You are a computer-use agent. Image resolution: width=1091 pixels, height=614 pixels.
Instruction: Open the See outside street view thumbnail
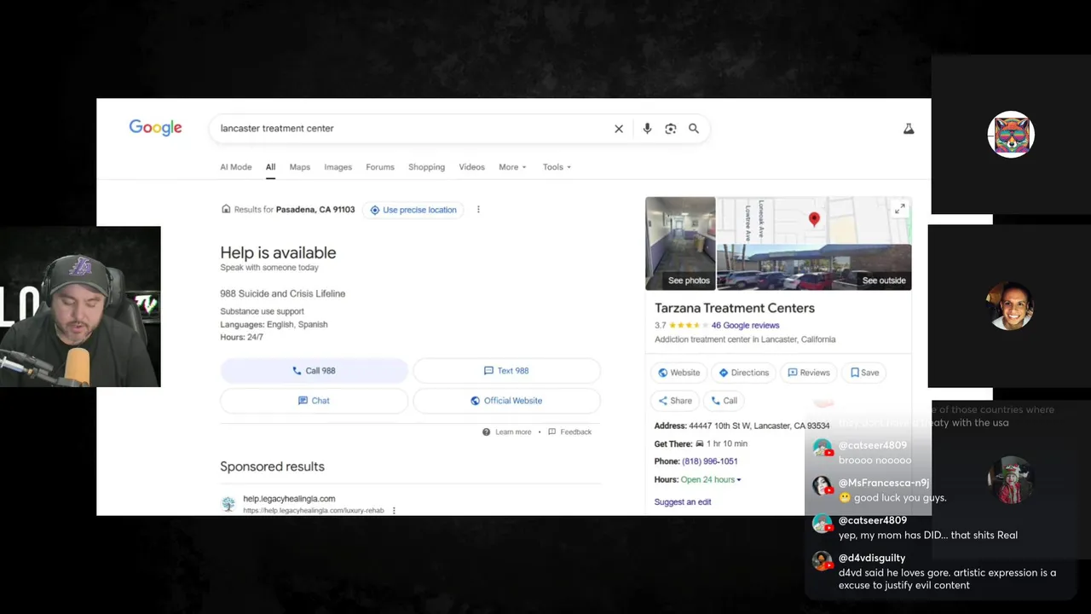(x=814, y=268)
